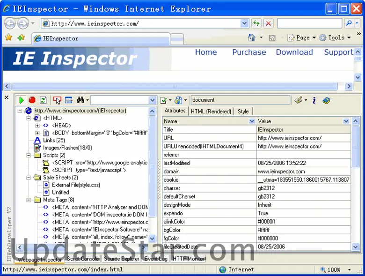Expand the <HEAD> tree node
The image size is (365, 276).
tap(37, 126)
